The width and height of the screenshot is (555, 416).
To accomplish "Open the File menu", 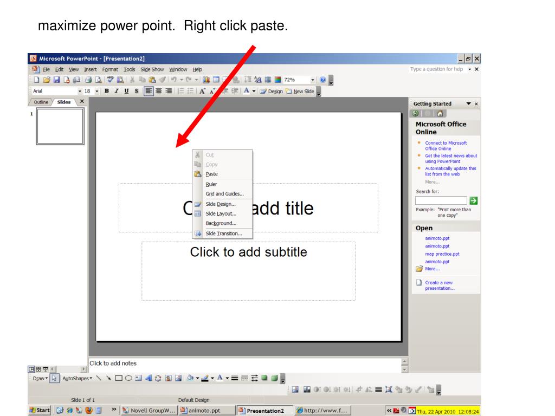I will coord(47,69).
